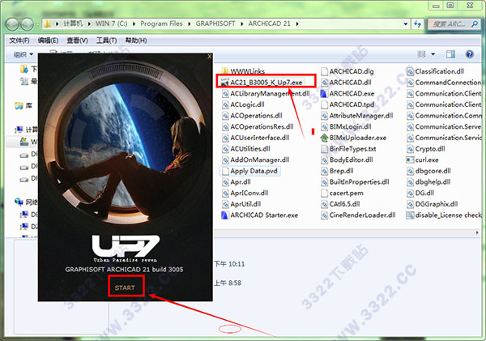Viewport: 486px width, 341px height.
Task: Open the 文件(F) menu
Action: pyautogui.click(x=19, y=40)
